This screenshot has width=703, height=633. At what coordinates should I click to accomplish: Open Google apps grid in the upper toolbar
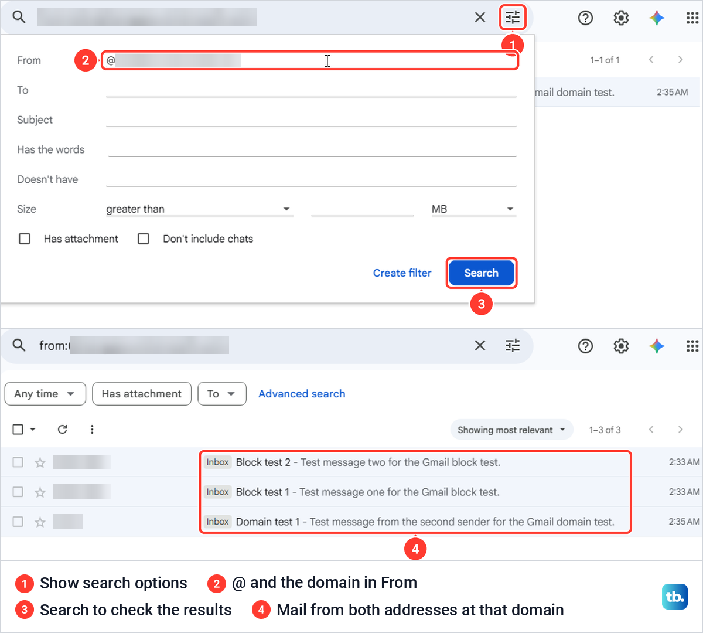tap(692, 18)
